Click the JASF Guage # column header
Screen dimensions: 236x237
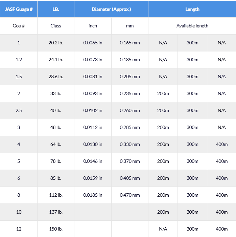click(x=19, y=9)
